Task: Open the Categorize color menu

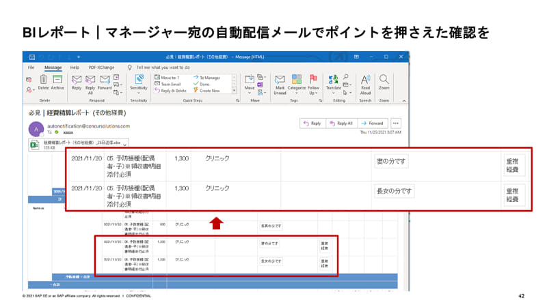Action: (x=297, y=85)
